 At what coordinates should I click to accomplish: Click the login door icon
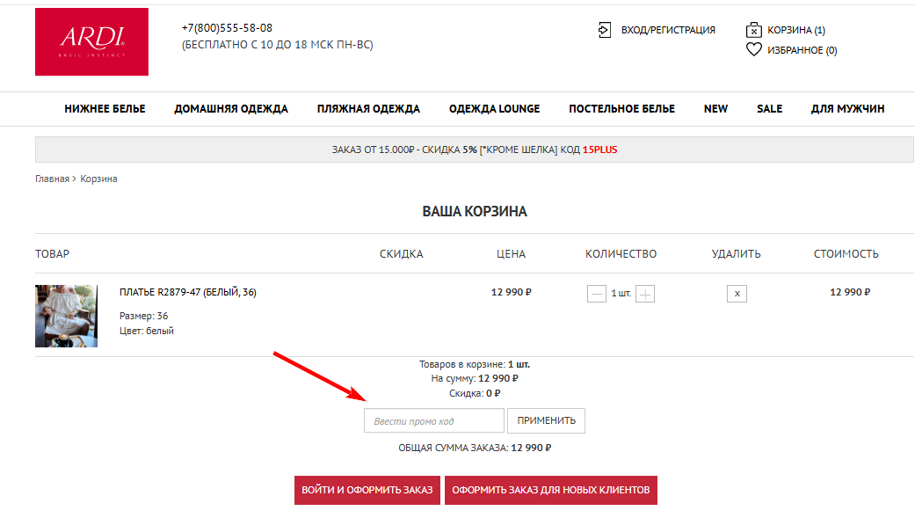point(604,30)
